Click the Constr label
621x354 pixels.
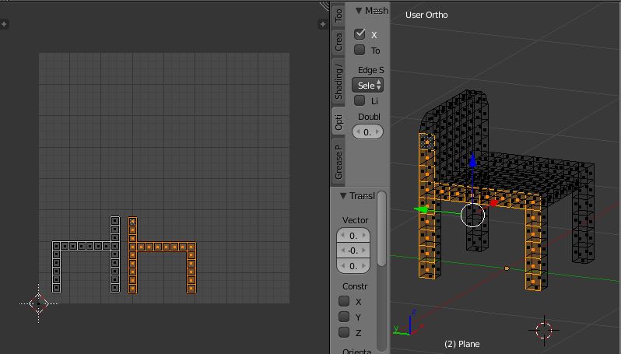pyautogui.click(x=355, y=286)
